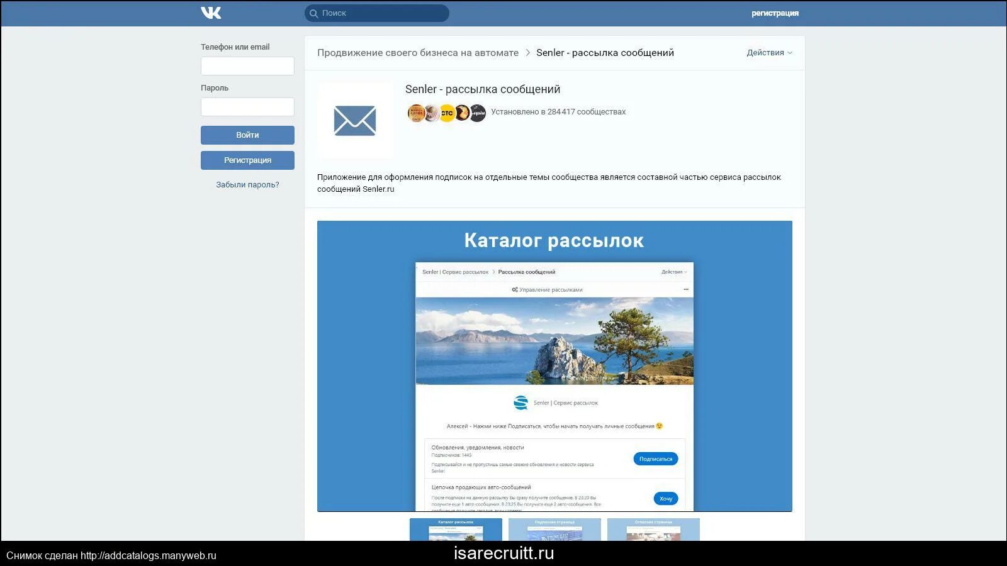Click регистрация link in top header
Viewport: 1007px width, 566px height.
click(775, 13)
